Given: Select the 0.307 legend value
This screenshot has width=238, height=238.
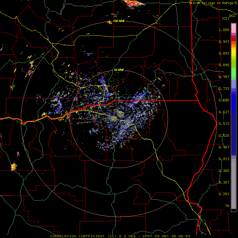Looking at the screenshot, I should click(224, 182).
